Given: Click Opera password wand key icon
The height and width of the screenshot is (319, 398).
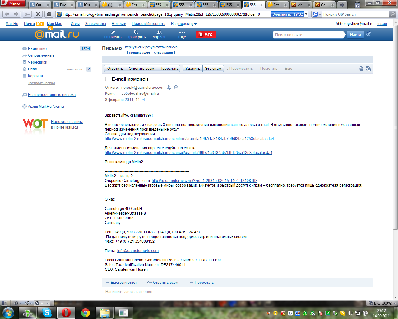Looking at the screenshot, I should point(27,14).
